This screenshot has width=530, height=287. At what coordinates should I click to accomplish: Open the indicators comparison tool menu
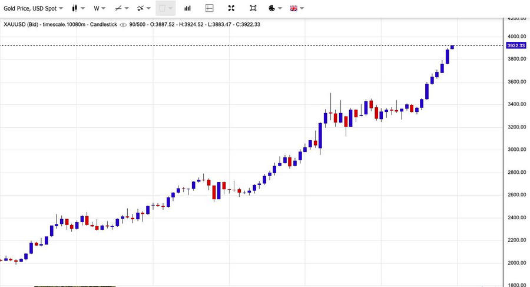pos(144,9)
